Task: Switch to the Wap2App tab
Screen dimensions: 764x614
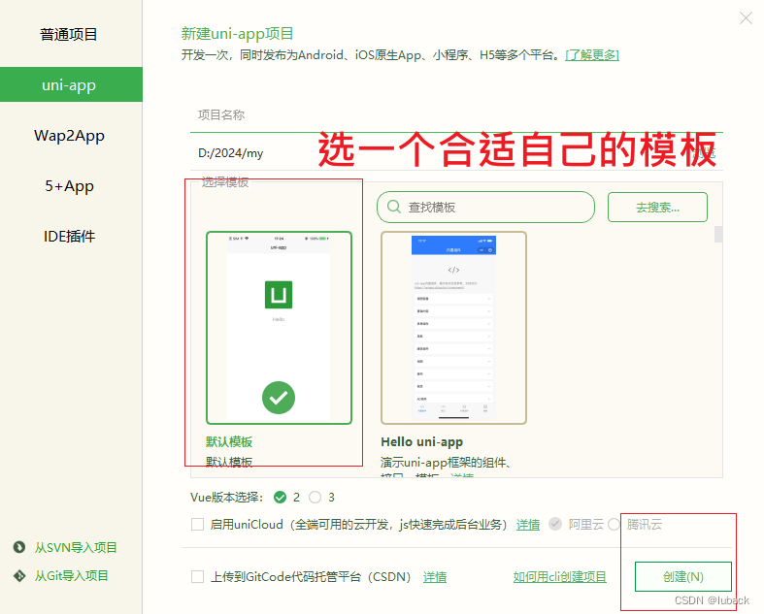Action: [x=69, y=136]
